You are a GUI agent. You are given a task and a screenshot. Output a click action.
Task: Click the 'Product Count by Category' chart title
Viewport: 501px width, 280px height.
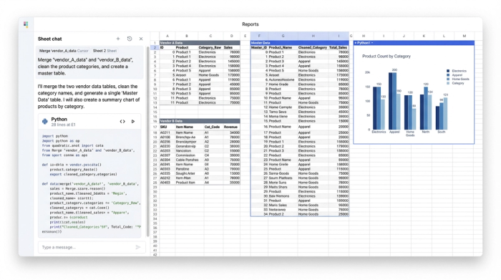pyautogui.click(x=386, y=57)
